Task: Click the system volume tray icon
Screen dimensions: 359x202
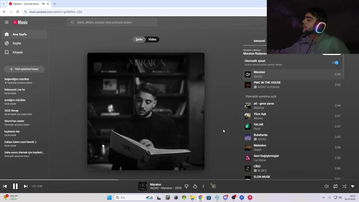Action: click(340, 198)
